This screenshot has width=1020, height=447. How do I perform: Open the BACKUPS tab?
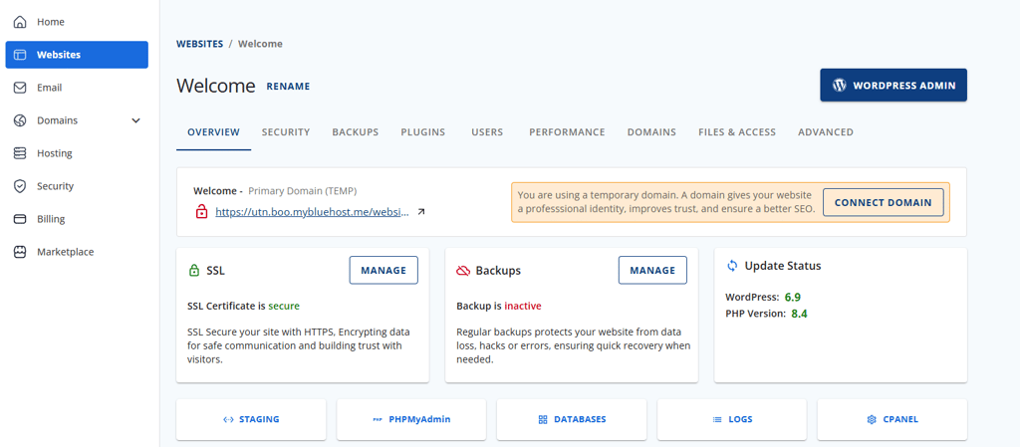tap(356, 131)
